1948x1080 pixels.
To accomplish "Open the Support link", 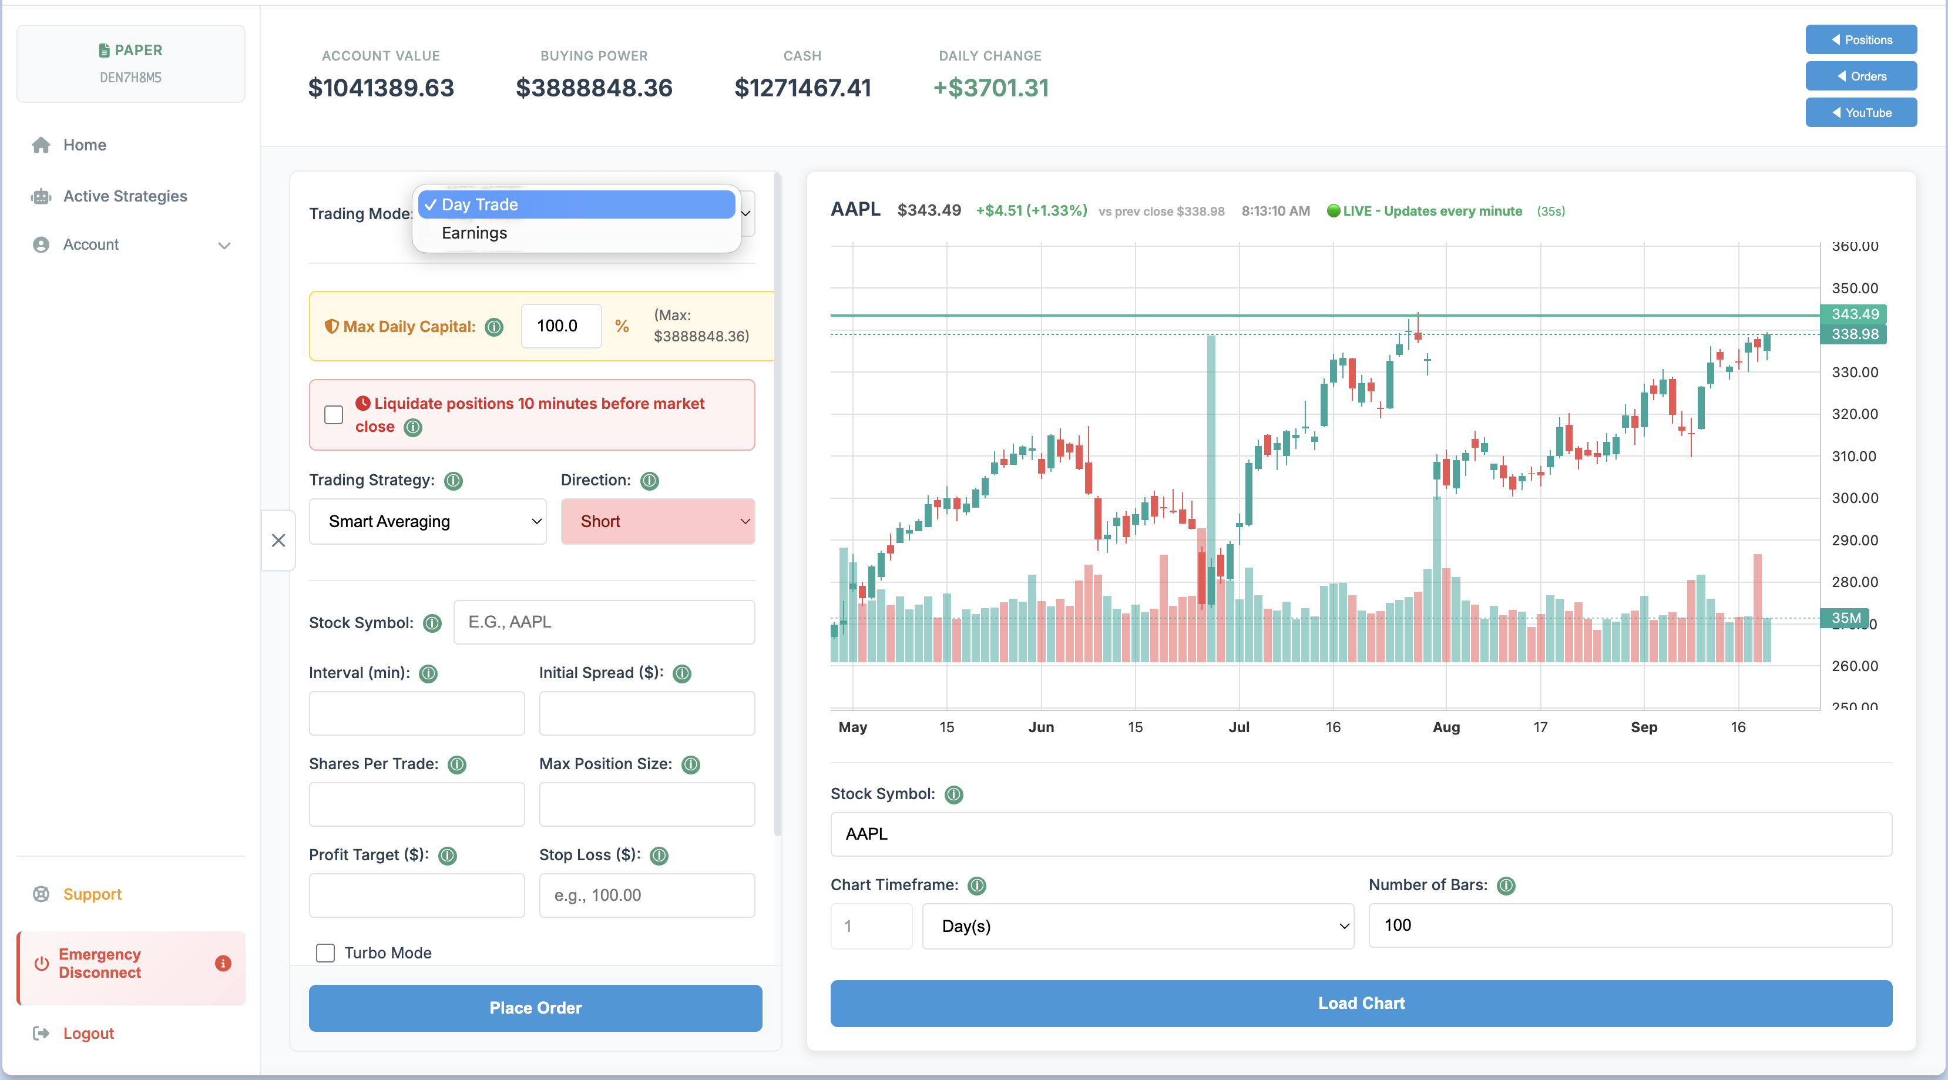I will coord(92,895).
